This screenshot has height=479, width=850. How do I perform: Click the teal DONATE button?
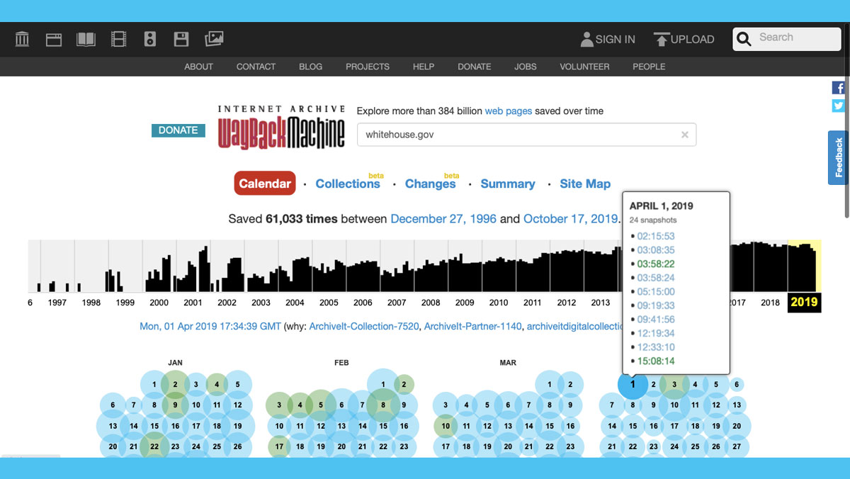click(178, 130)
